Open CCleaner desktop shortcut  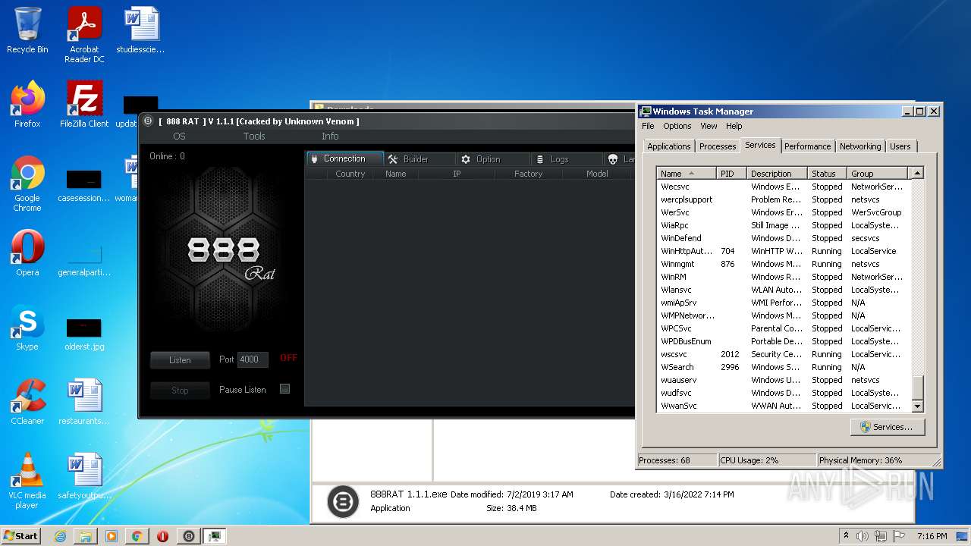tap(27, 402)
